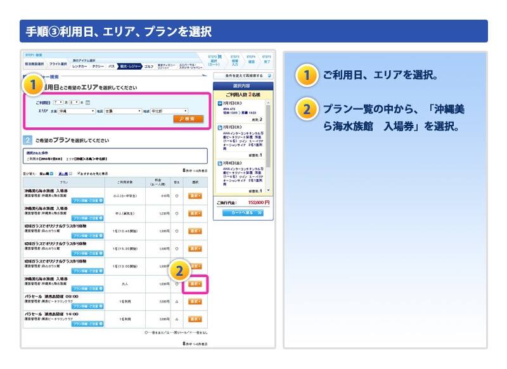The width and height of the screenshot is (507, 369).
Task: Click the price ascending sort icon
Action: tap(50, 172)
